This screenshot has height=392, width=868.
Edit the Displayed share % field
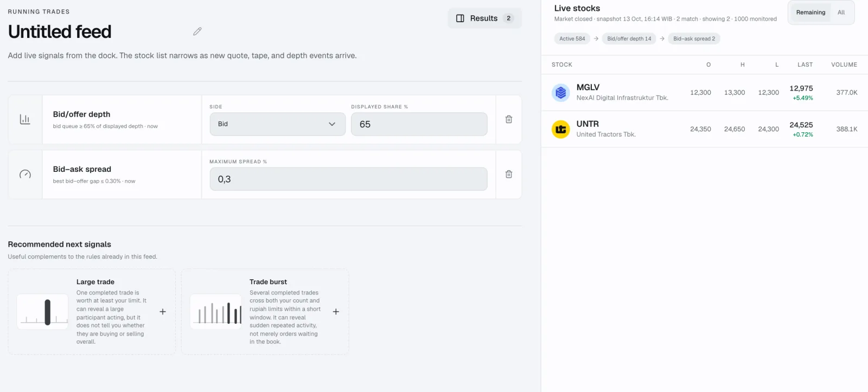(x=419, y=124)
